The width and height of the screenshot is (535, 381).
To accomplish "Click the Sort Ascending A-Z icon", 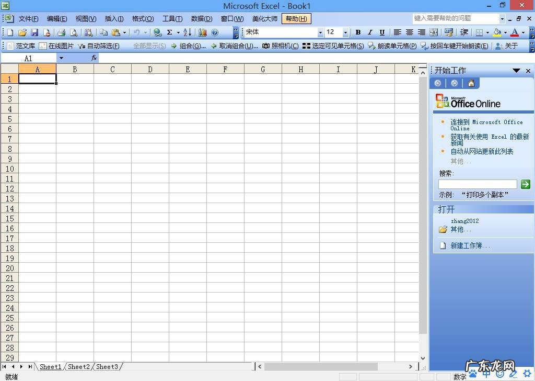I will pyautogui.click(x=187, y=32).
